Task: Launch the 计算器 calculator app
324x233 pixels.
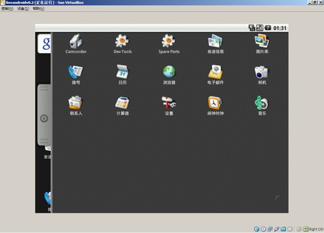Action: coord(122,105)
